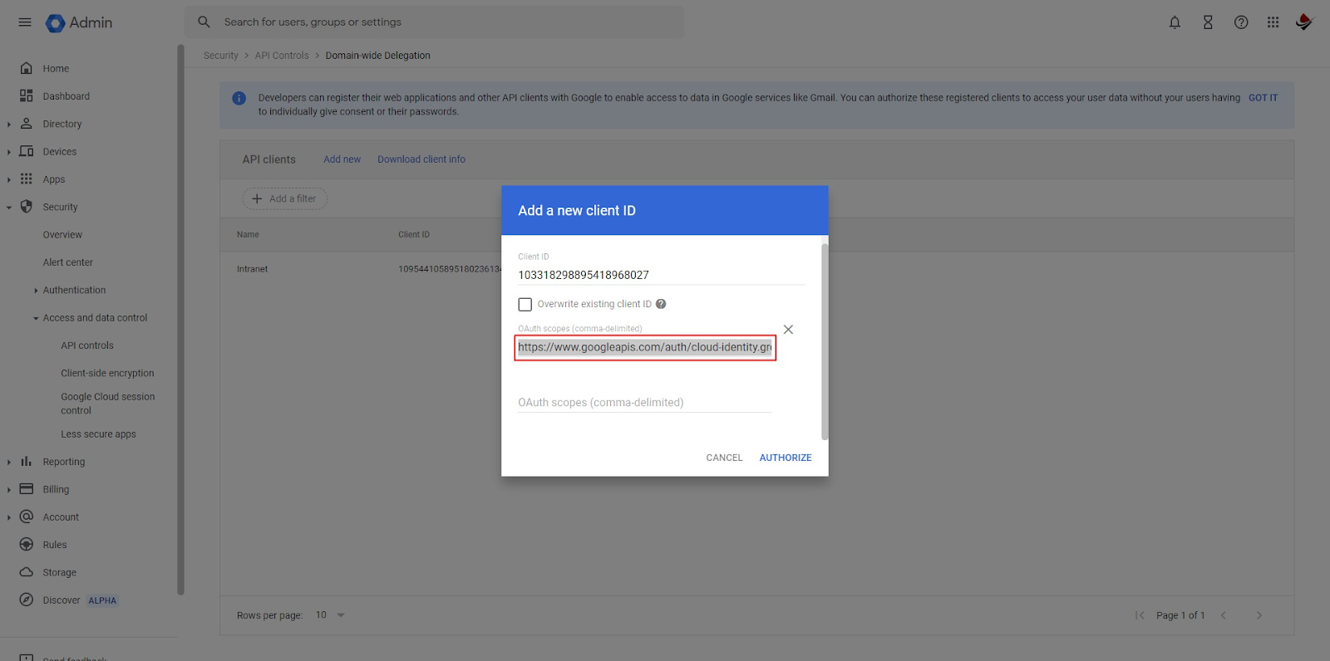Open Google Cloud session control
The width and height of the screenshot is (1330, 661).
click(x=107, y=404)
